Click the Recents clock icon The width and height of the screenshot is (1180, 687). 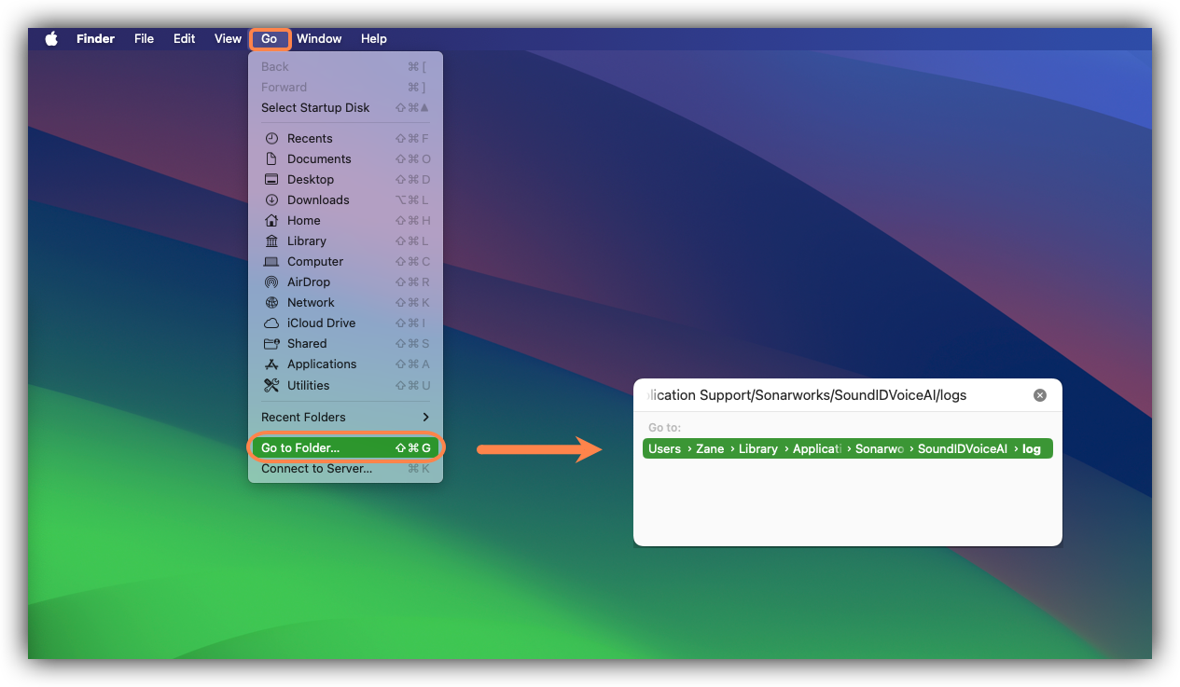point(271,139)
